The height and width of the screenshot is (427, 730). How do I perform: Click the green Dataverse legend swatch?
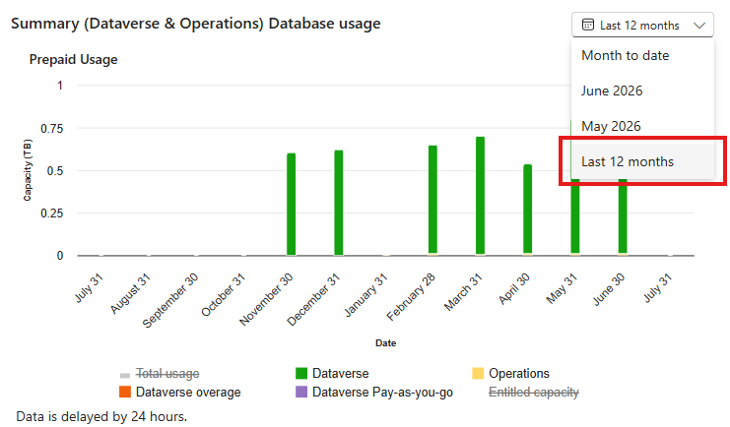tap(301, 374)
